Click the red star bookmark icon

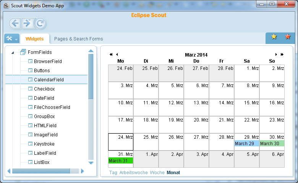[x=288, y=37]
